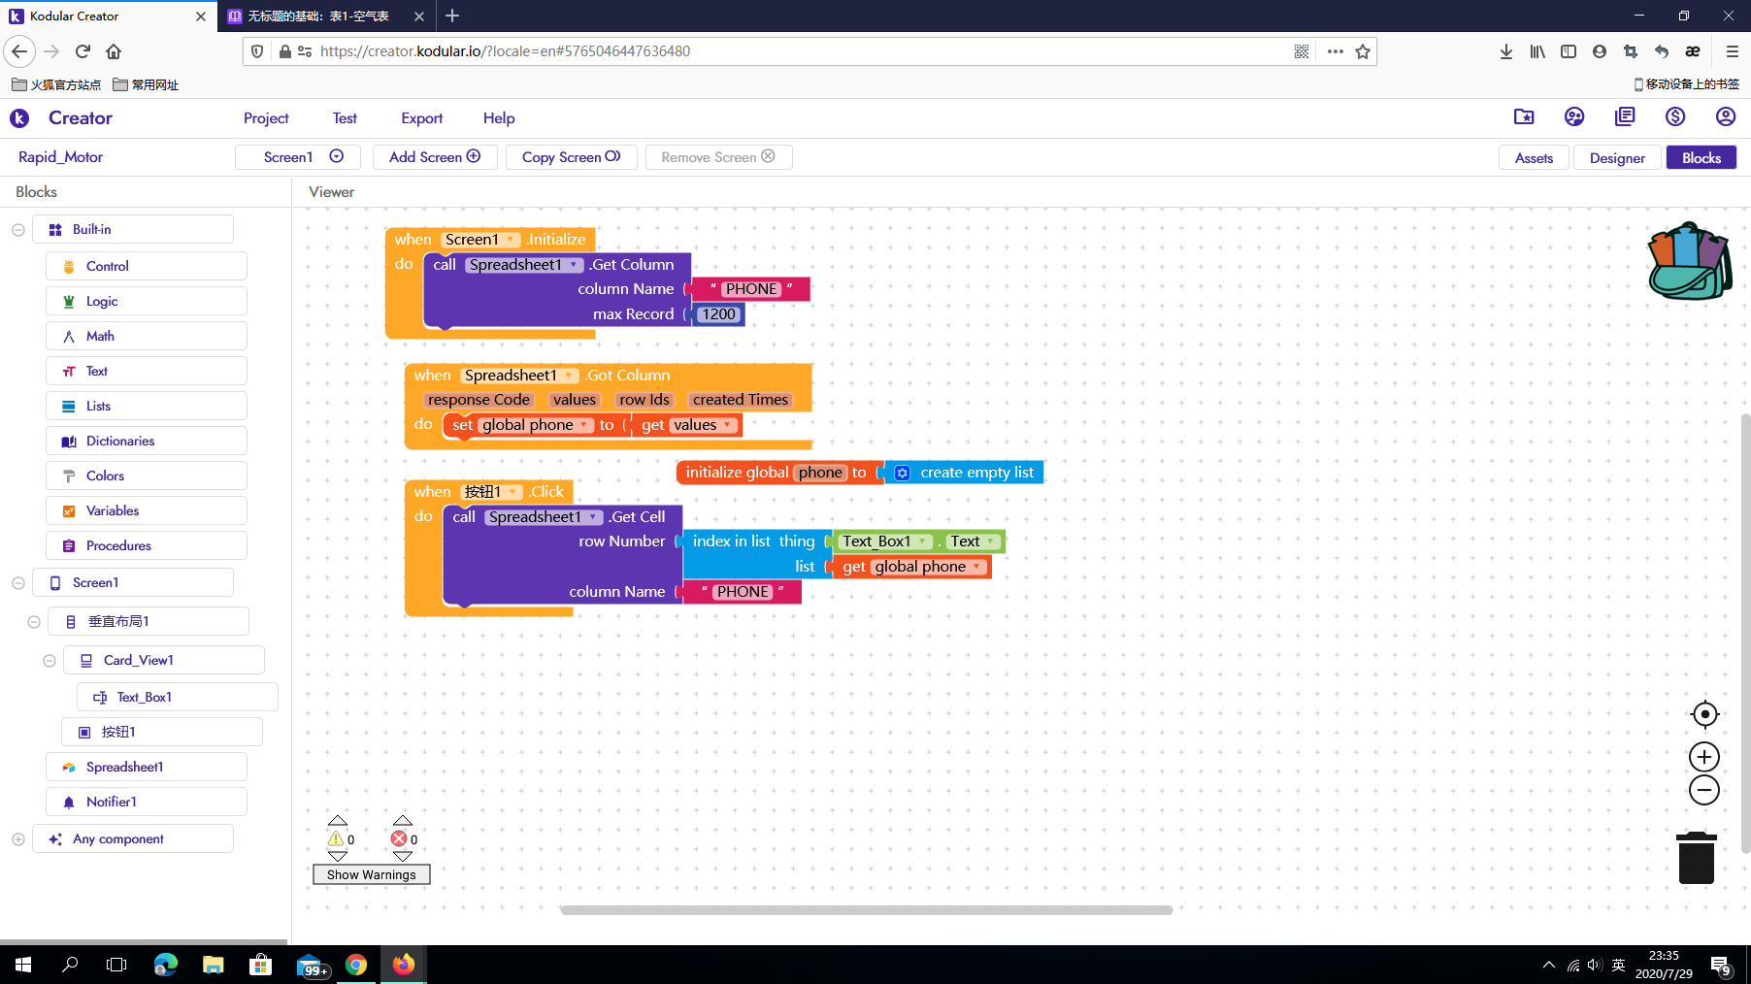Image resolution: width=1751 pixels, height=984 pixels.
Task: Open Chrome in the Windows taskbar
Action: coord(356,965)
